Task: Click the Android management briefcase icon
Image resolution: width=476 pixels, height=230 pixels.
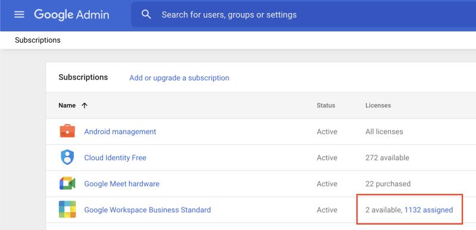Action: (67, 131)
